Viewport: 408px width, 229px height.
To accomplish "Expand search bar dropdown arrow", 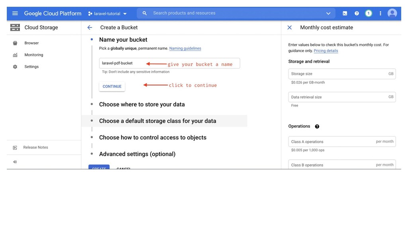I will pos(328,14).
